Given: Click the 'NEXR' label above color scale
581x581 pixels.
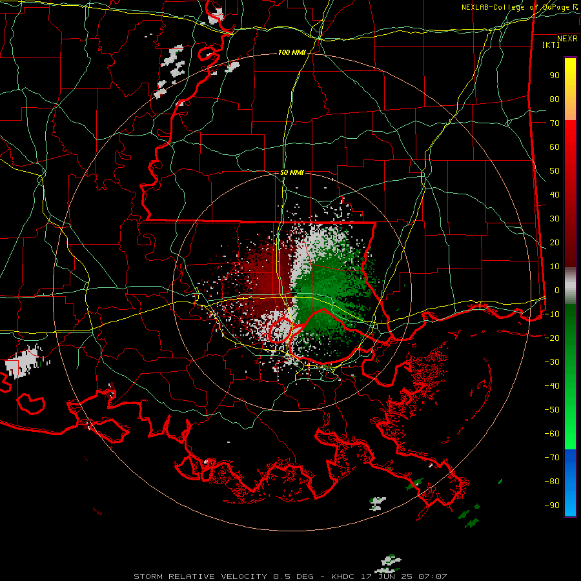Looking at the screenshot, I should point(567,39).
